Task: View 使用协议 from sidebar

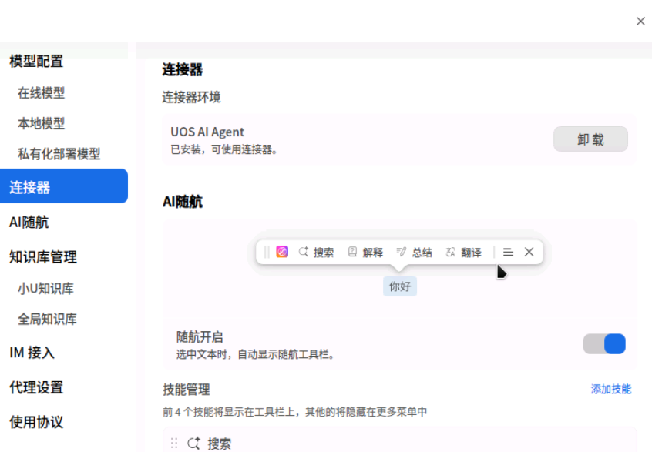Action: click(36, 422)
